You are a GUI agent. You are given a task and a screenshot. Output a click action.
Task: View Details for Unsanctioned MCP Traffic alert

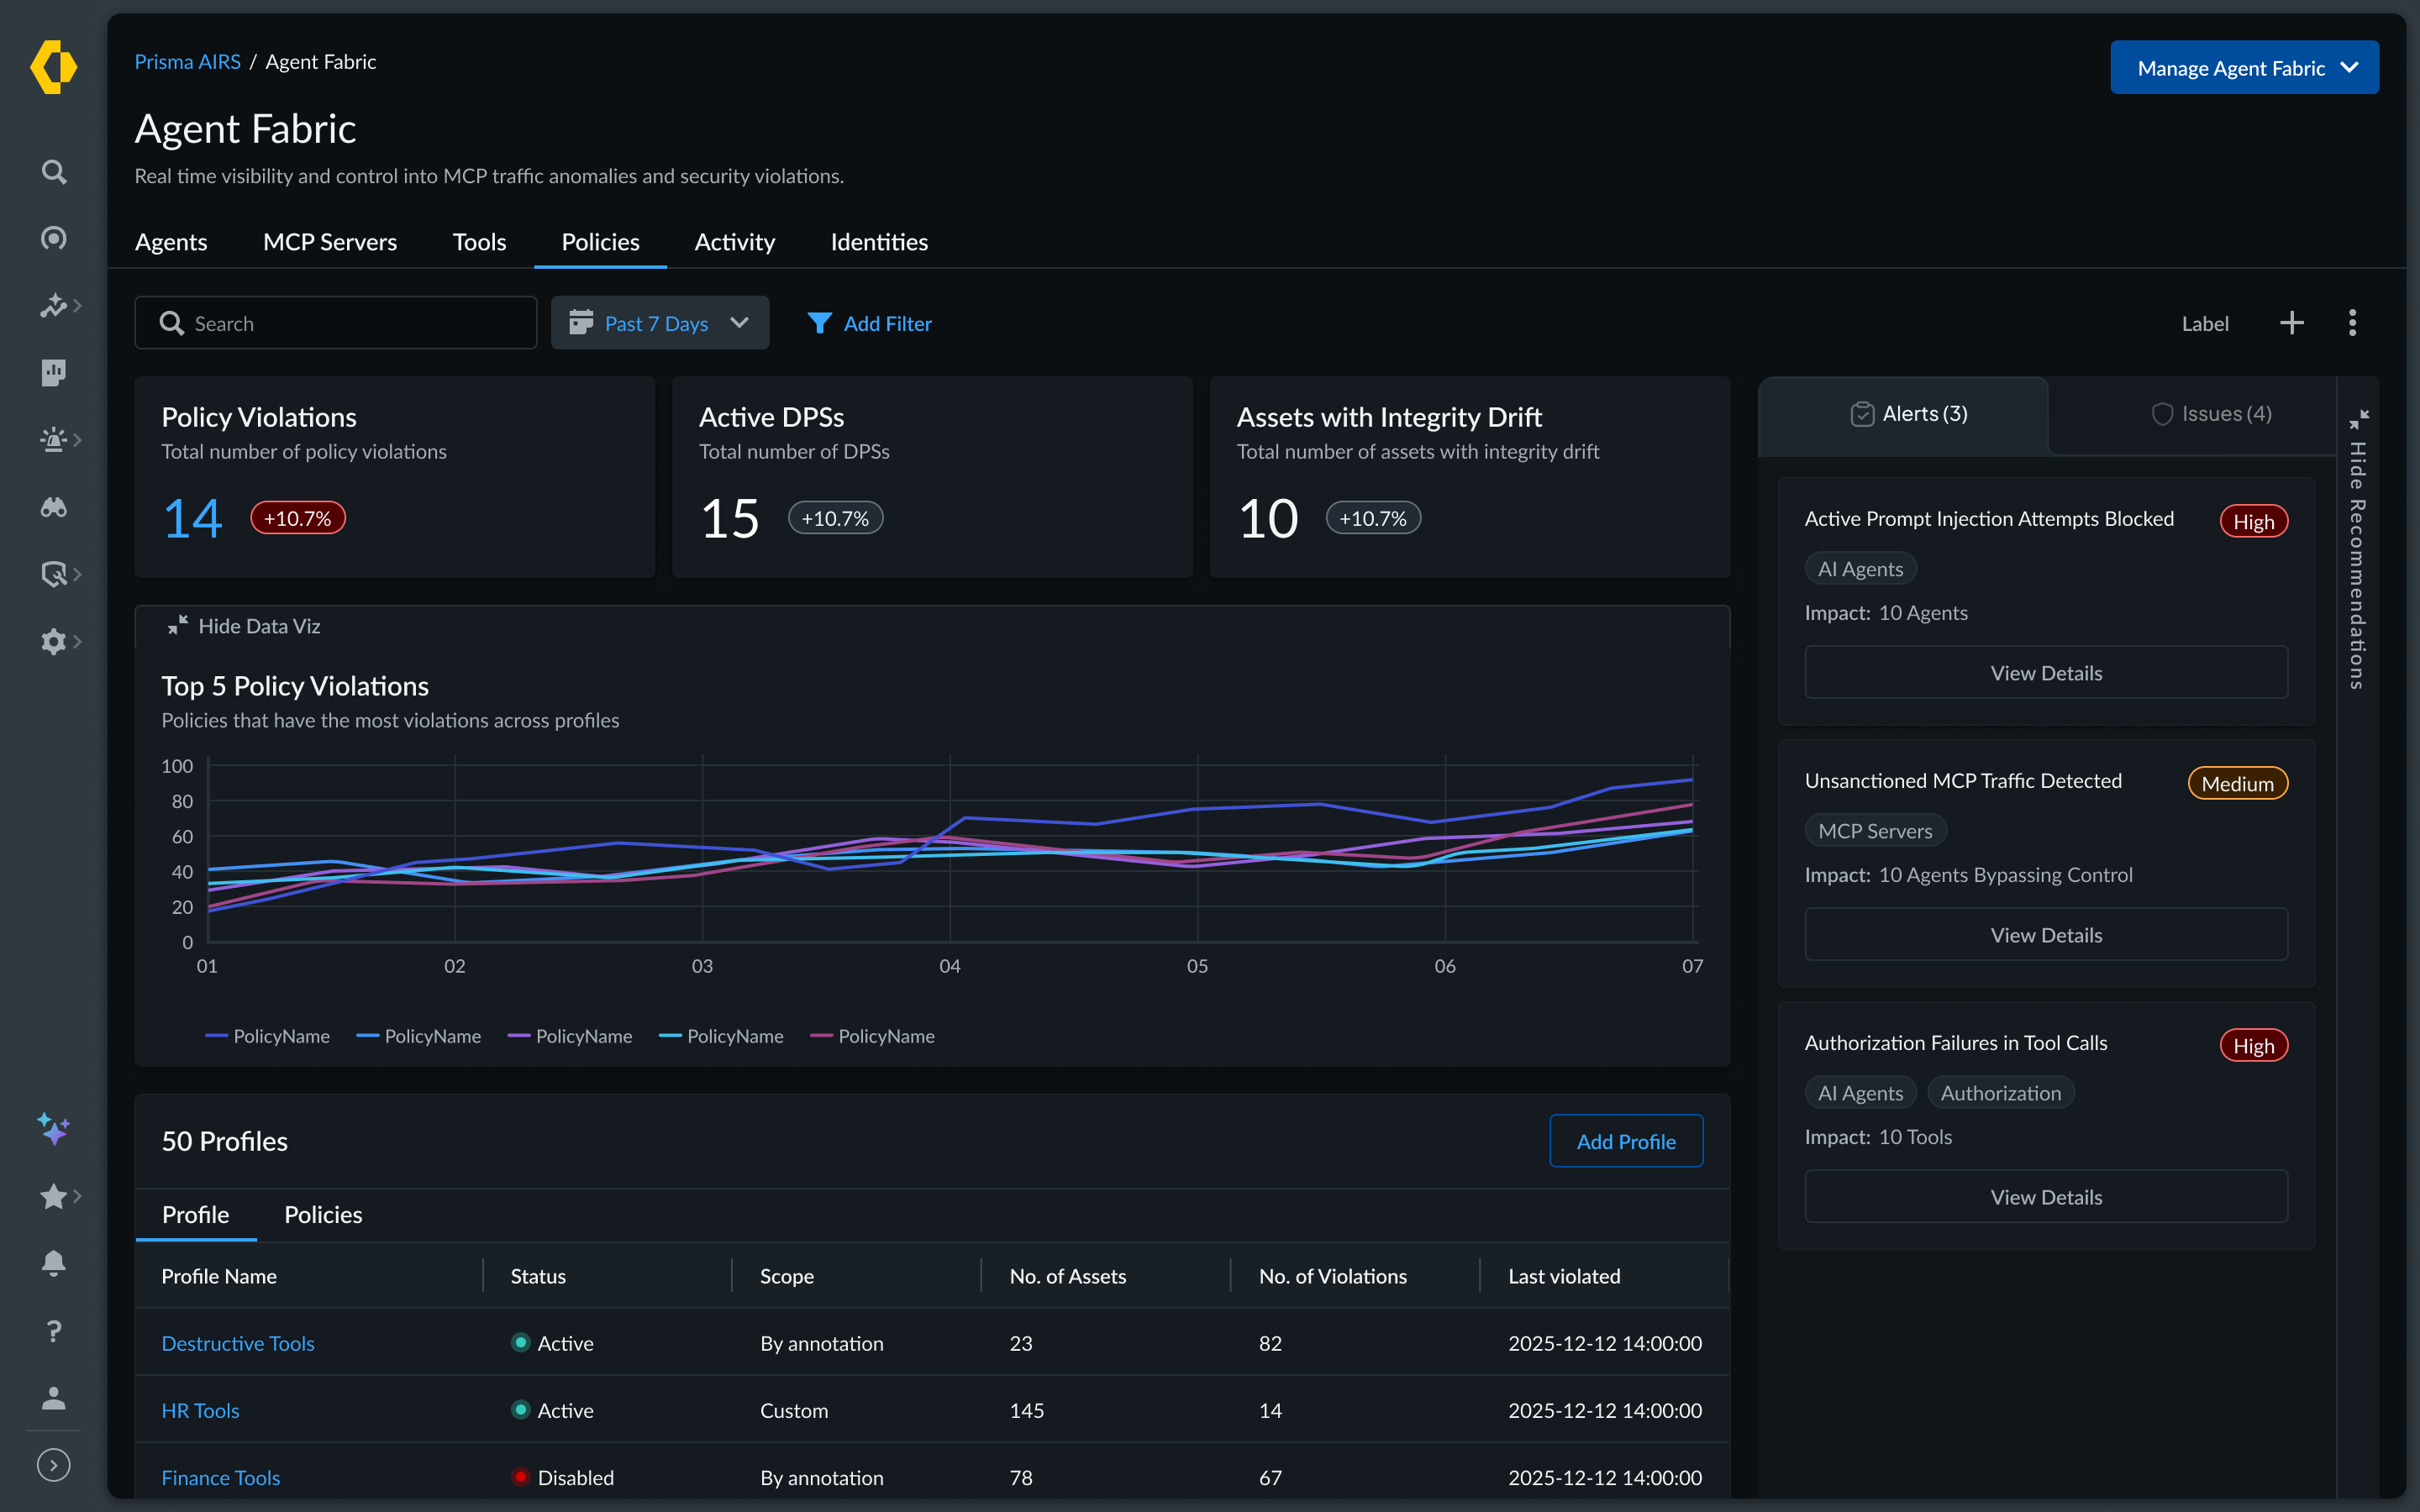coord(2046,935)
